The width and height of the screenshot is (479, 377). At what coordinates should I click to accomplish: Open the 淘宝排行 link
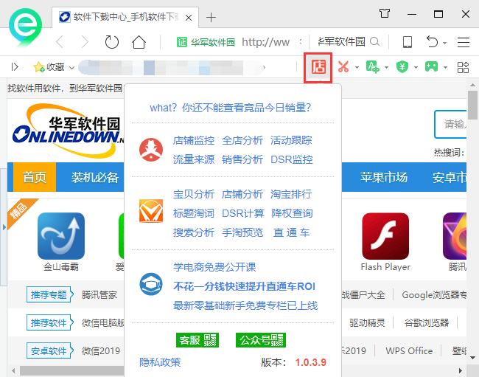[291, 194]
